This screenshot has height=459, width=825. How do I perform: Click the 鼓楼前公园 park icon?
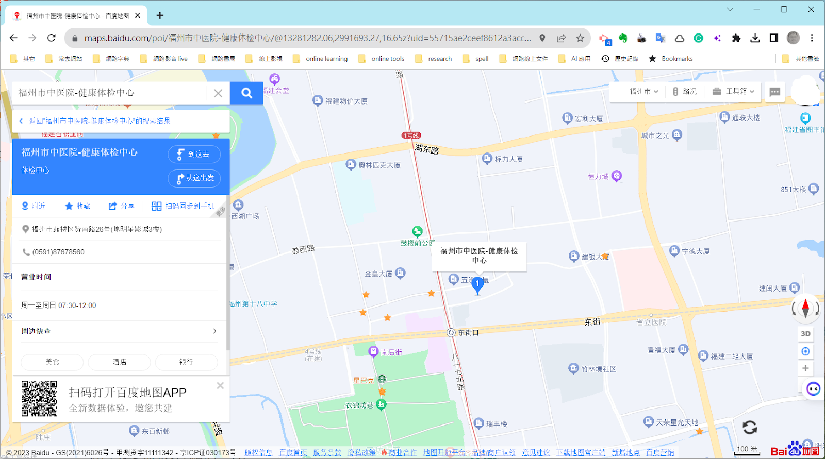(417, 231)
